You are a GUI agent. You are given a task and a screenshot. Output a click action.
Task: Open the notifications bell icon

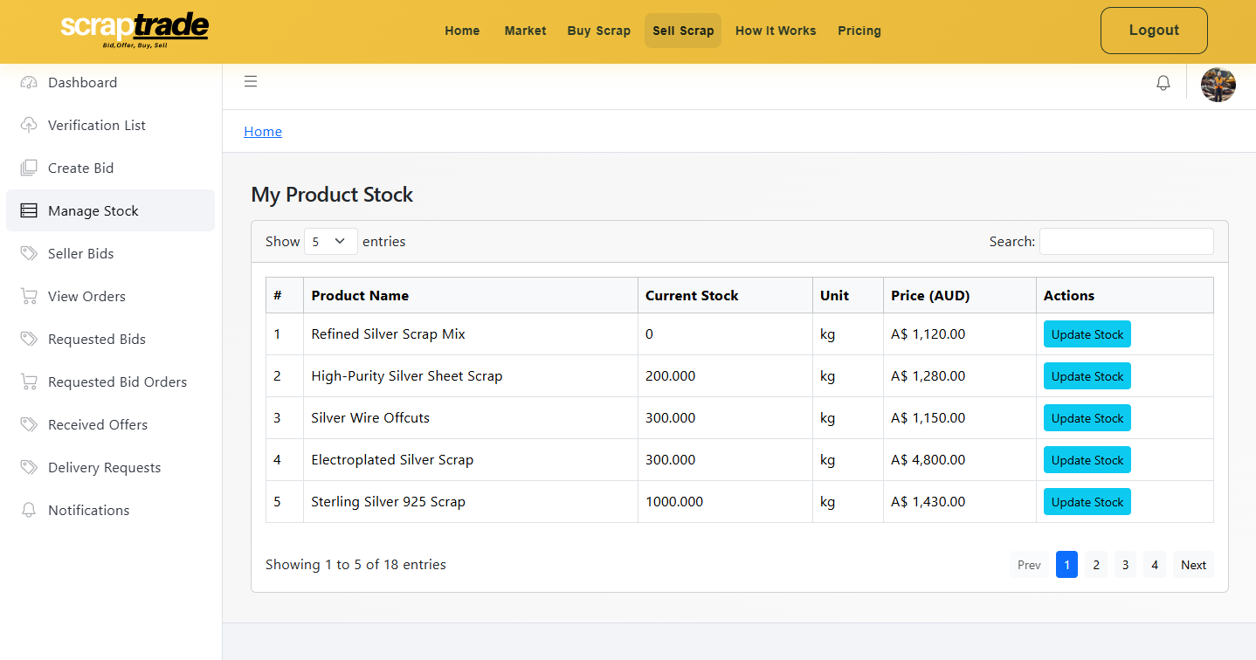tap(1163, 83)
